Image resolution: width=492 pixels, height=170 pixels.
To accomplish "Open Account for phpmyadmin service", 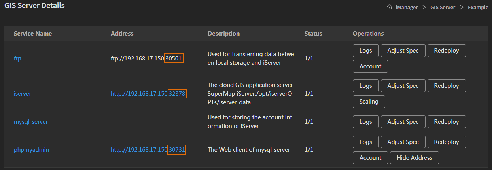I will [x=371, y=158].
